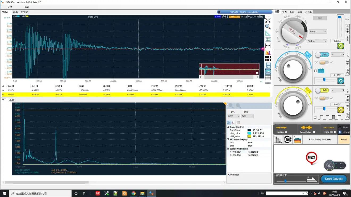Screen dimensions: 351x197
Task: Open the calculator math operations icon
Action: (268, 59)
